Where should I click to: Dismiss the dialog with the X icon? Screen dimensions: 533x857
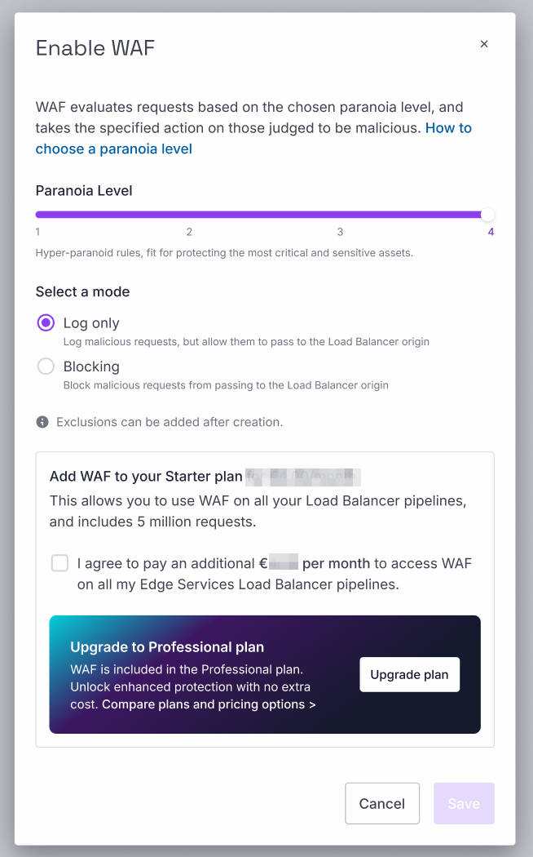tap(483, 44)
